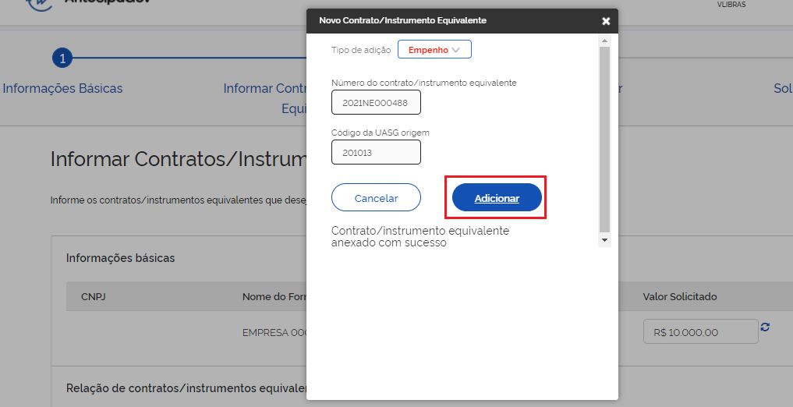
Task: Click the contract number field 2021NE000488
Action: pos(376,103)
